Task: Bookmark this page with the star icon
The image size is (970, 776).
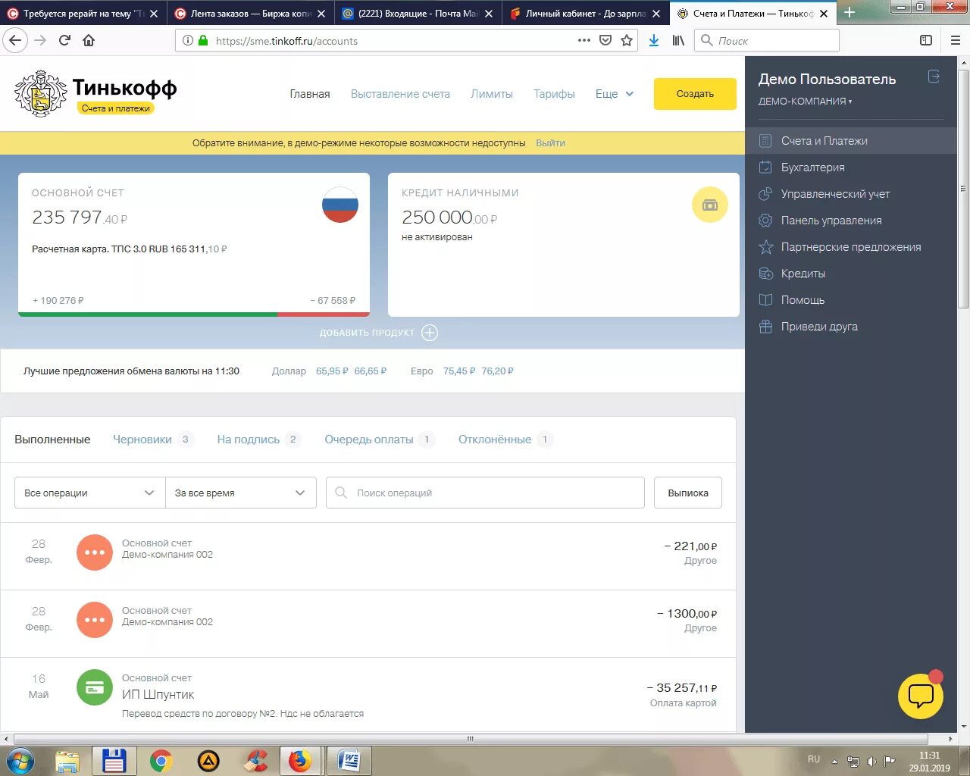Action: 627,40
